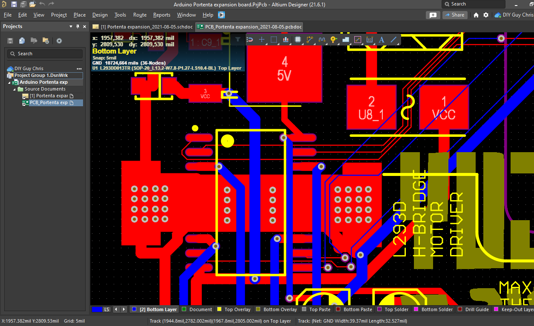Open the Route menu
The height and width of the screenshot is (326, 534).
point(140,14)
